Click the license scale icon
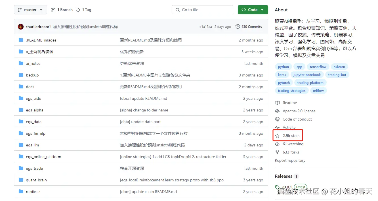The width and height of the screenshot is (378, 201). coord(277,111)
